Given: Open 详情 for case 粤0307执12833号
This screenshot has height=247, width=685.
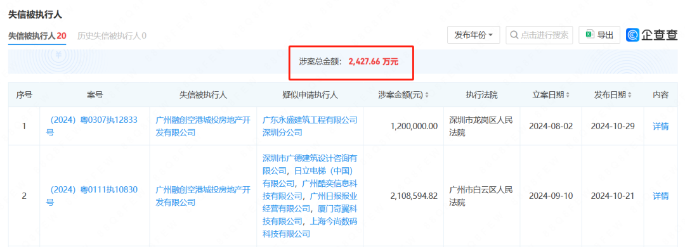Looking at the screenshot, I should (x=660, y=127).
